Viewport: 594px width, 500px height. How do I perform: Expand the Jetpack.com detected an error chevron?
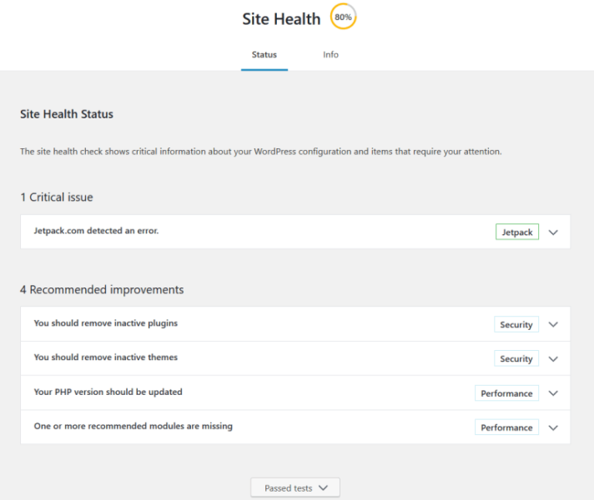pos(553,232)
